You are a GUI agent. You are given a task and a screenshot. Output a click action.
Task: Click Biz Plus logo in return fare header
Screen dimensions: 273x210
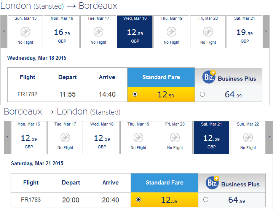pos(212,183)
